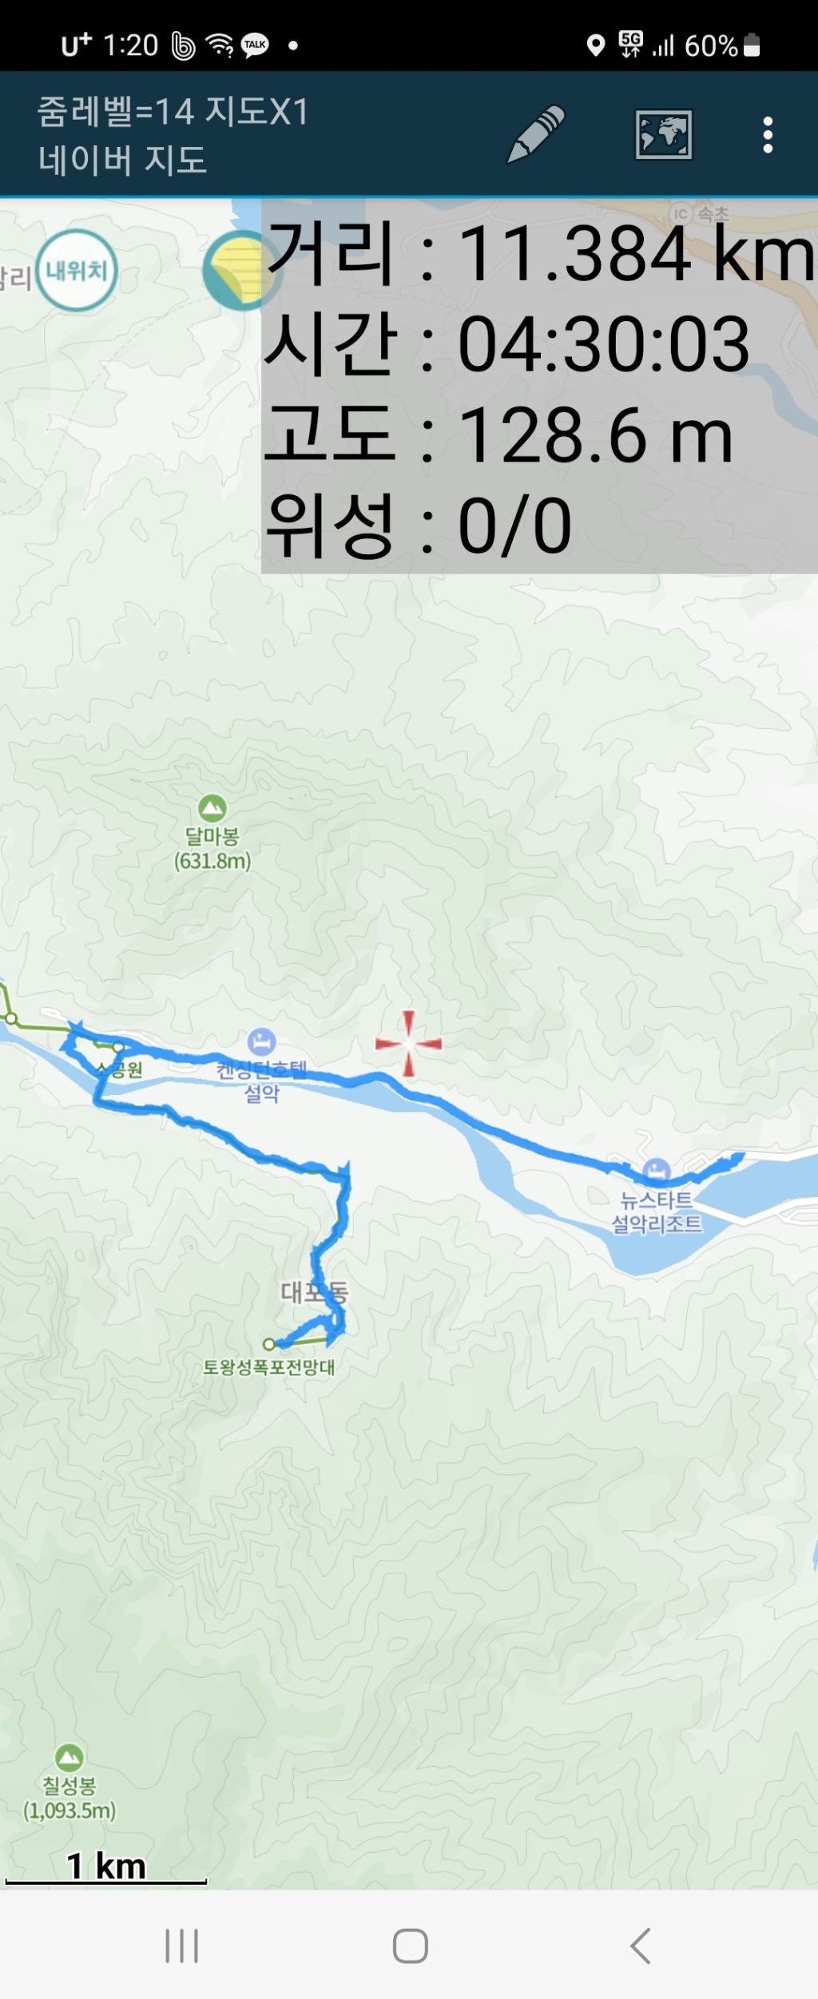Tap the 뉴스타트 설악리조트 lodging marker
Viewport: 818px width, 1999px height.
(657, 1171)
